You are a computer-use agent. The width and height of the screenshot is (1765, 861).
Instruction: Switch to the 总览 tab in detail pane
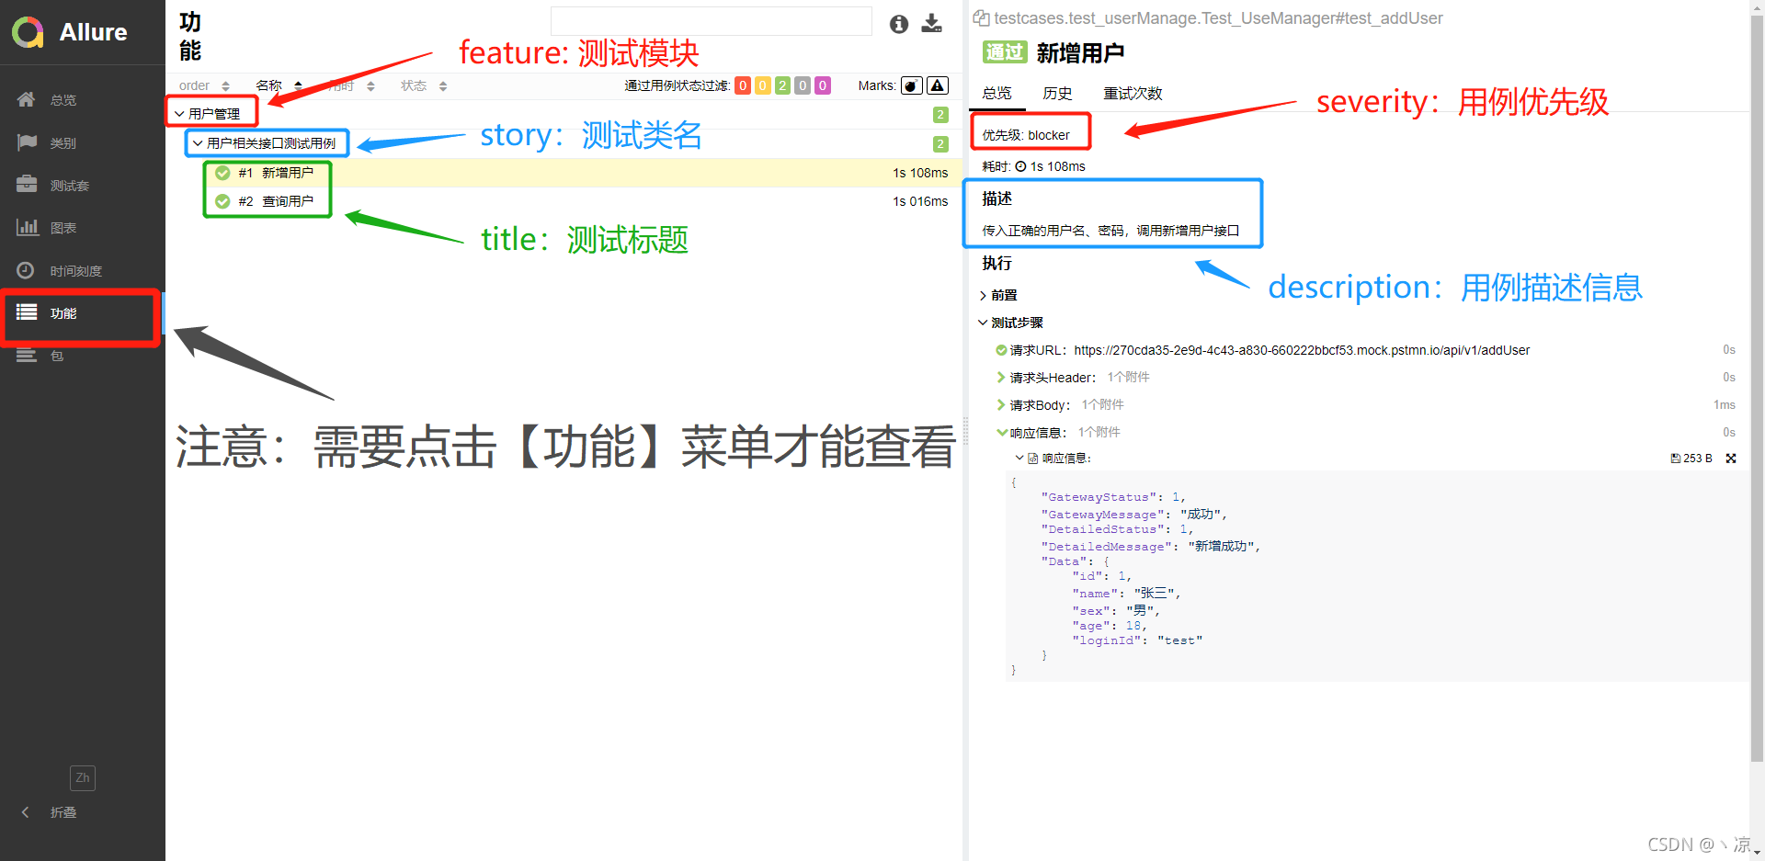point(996,94)
